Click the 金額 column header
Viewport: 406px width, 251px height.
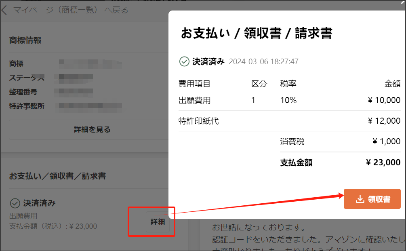tap(392, 84)
